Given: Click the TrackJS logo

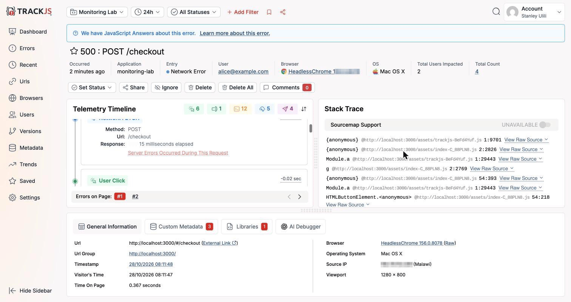Looking at the screenshot, I should click(29, 11).
